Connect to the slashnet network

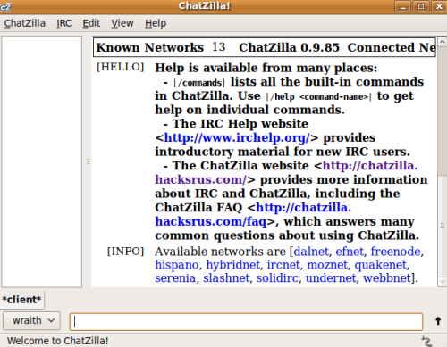[x=226, y=278]
